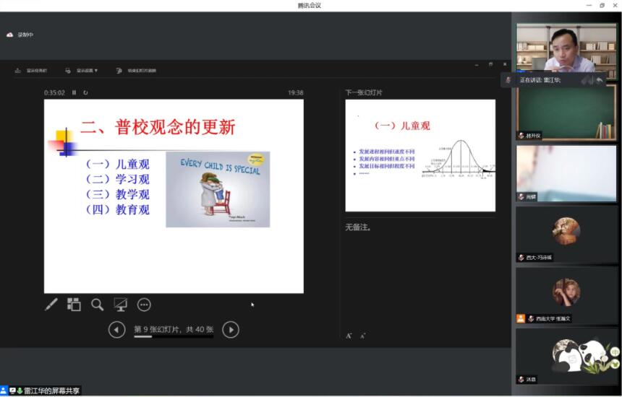Image resolution: width=622 pixels, height=397 pixels.
Task: Click the 录制中 cloud recording indicator
Action: pos(20,35)
